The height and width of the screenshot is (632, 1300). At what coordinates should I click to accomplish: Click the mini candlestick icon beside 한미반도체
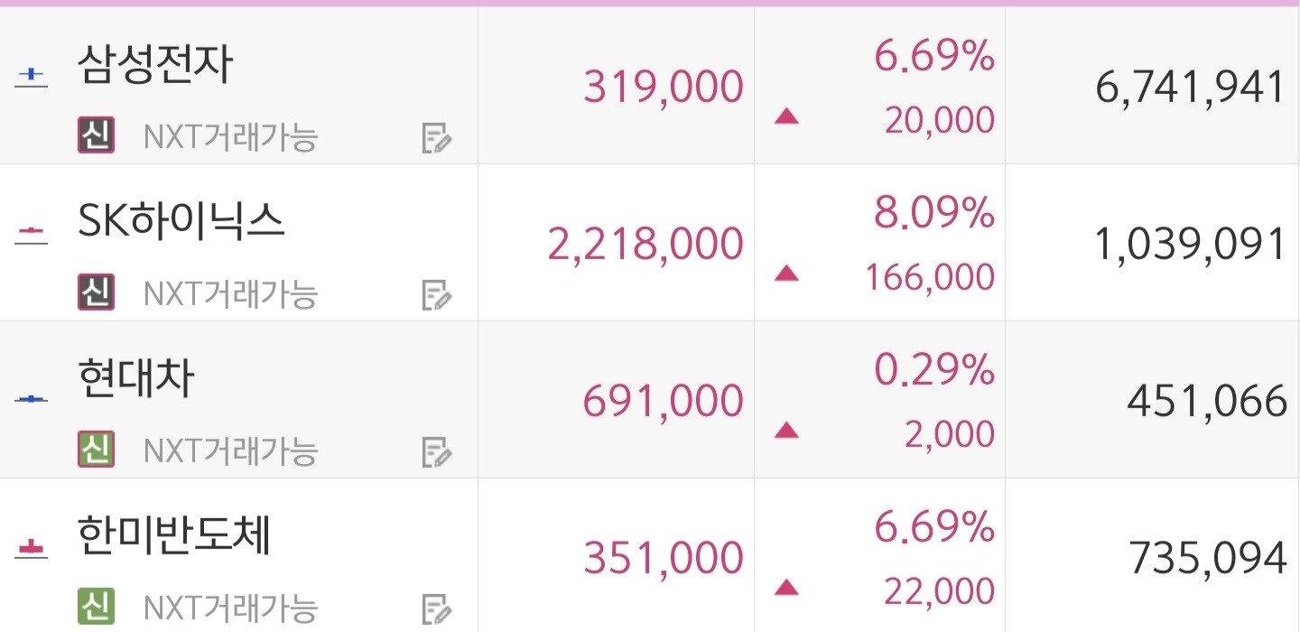point(32,547)
